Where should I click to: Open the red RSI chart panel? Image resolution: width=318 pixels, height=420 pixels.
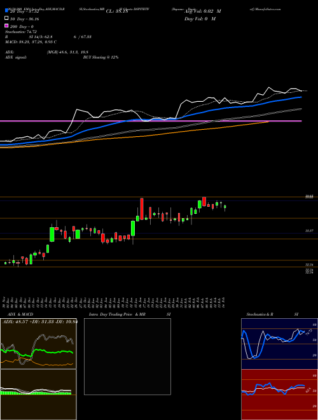pyautogui.click(x=279, y=395)
